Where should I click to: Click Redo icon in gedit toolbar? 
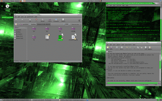click(130, 47)
